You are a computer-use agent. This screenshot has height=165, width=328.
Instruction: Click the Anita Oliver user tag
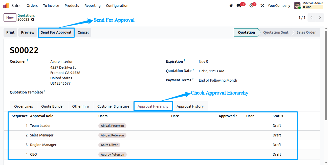click(x=109, y=145)
